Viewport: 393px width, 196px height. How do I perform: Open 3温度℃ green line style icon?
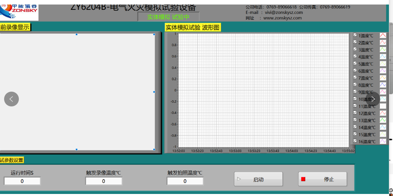tap(383, 50)
